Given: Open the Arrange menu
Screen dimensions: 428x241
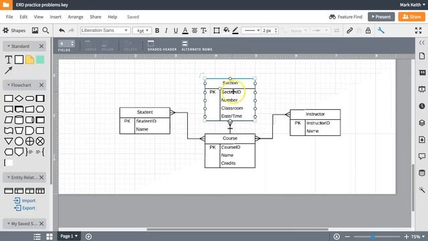Looking at the screenshot, I should [x=76, y=17].
